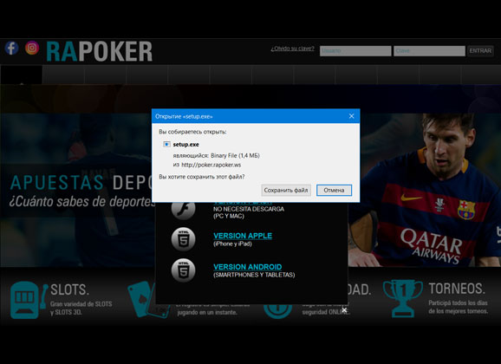Click the RAPOKER logo

pyautogui.click(x=100, y=51)
